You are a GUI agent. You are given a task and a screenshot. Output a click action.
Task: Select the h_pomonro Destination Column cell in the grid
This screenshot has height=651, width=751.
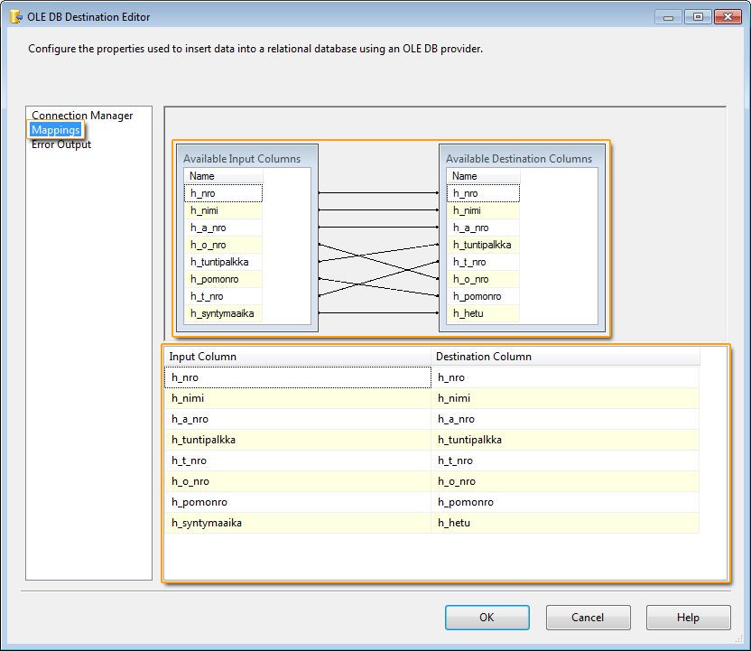click(x=565, y=502)
